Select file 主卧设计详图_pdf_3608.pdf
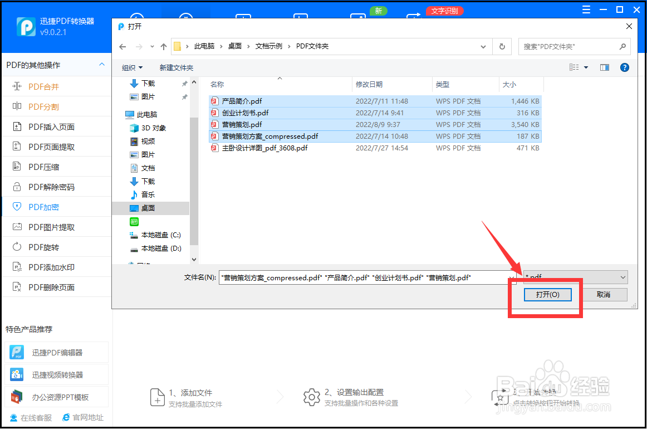Screen dimensions: 647x429 [375, 148]
